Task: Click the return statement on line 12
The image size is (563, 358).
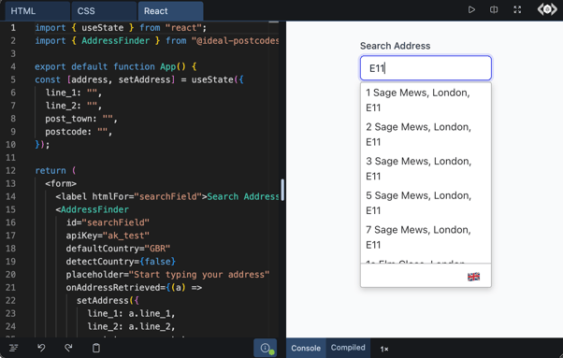Action: [x=55, y=170]
